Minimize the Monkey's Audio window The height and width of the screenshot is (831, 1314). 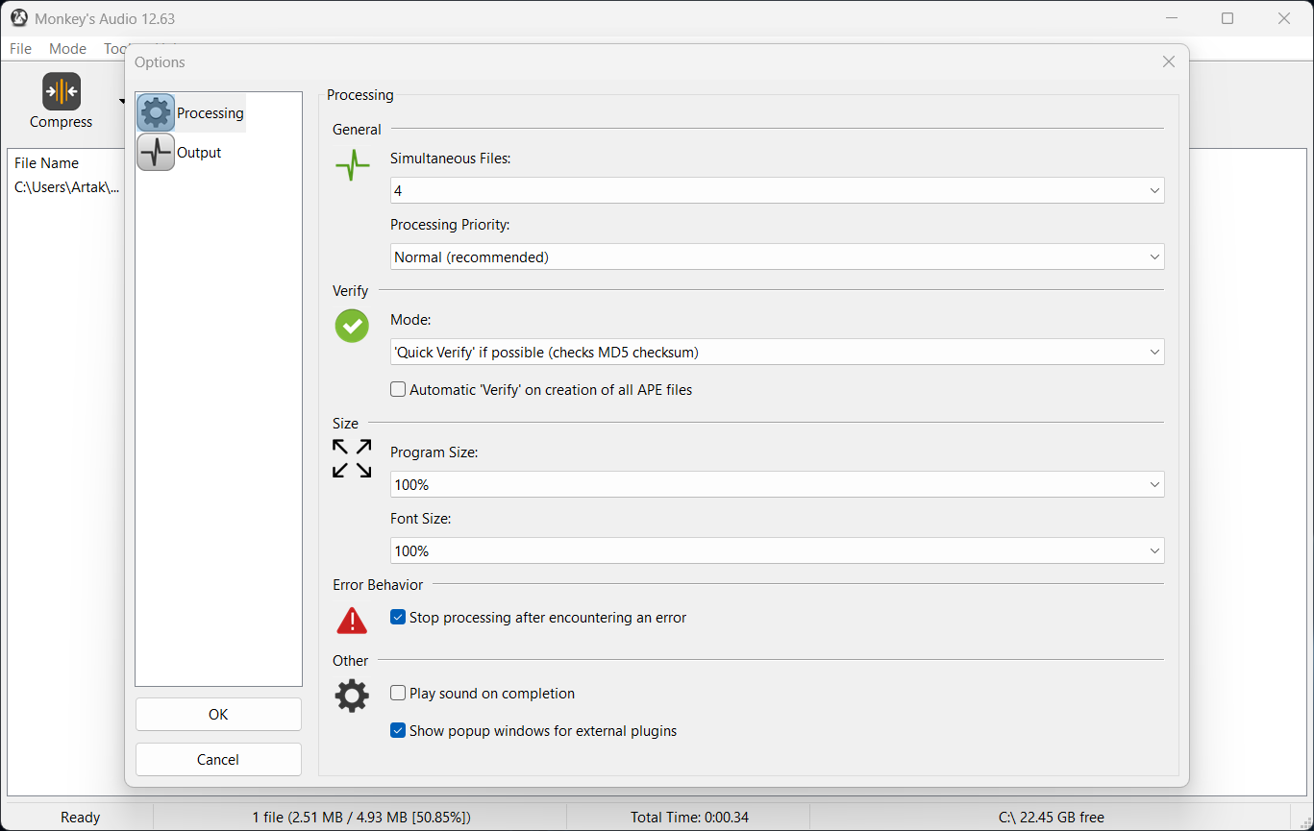tap(1171, 18)
